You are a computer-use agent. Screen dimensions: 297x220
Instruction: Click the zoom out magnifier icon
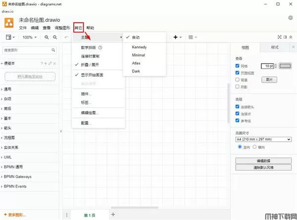(x=55, y=37)
